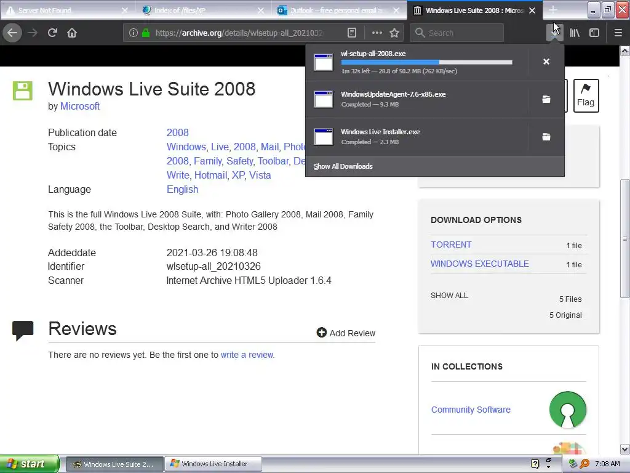Expand SHOW ALL download files

pyautogui.click(x=449, y=295)
